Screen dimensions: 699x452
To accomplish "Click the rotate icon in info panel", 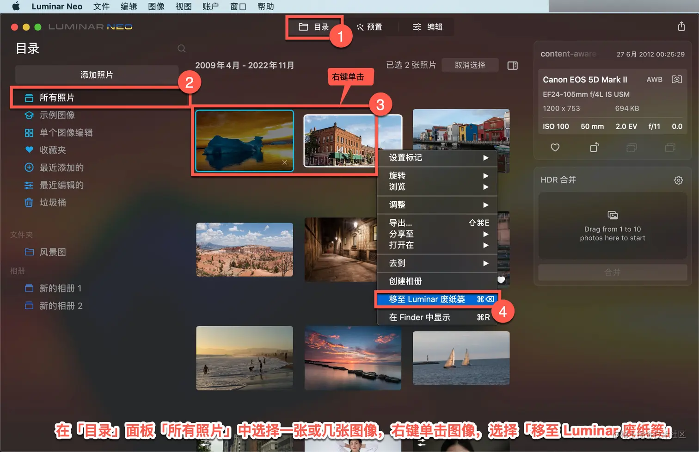I will 595,147.
